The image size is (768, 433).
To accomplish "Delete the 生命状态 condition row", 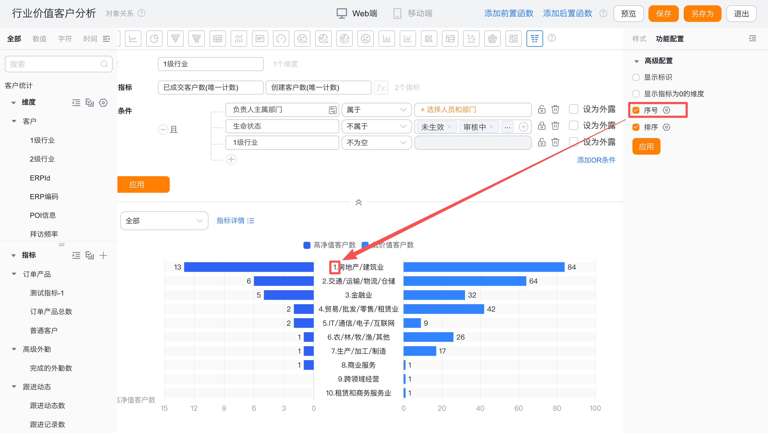I will 555,126.
